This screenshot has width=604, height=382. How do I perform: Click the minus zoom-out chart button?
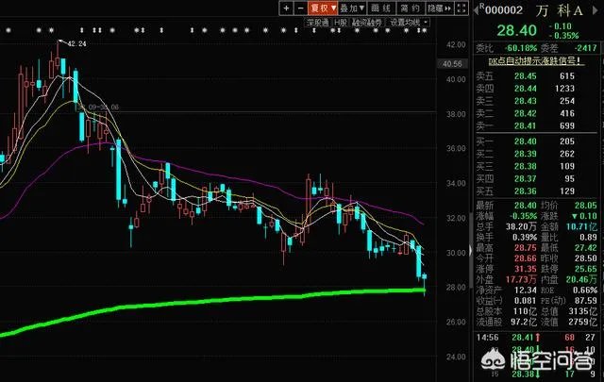[299, 8]
